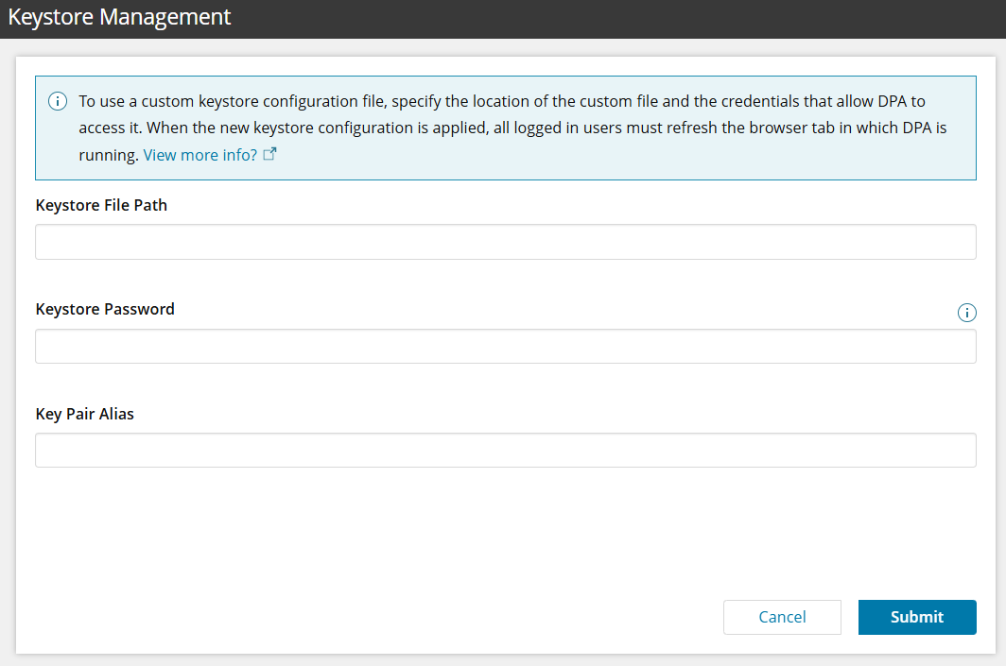Screen dimensions: 1006x666
Task: Click the dark header bar right of the title
Action: pyautogui.click(x=615, y=17)
